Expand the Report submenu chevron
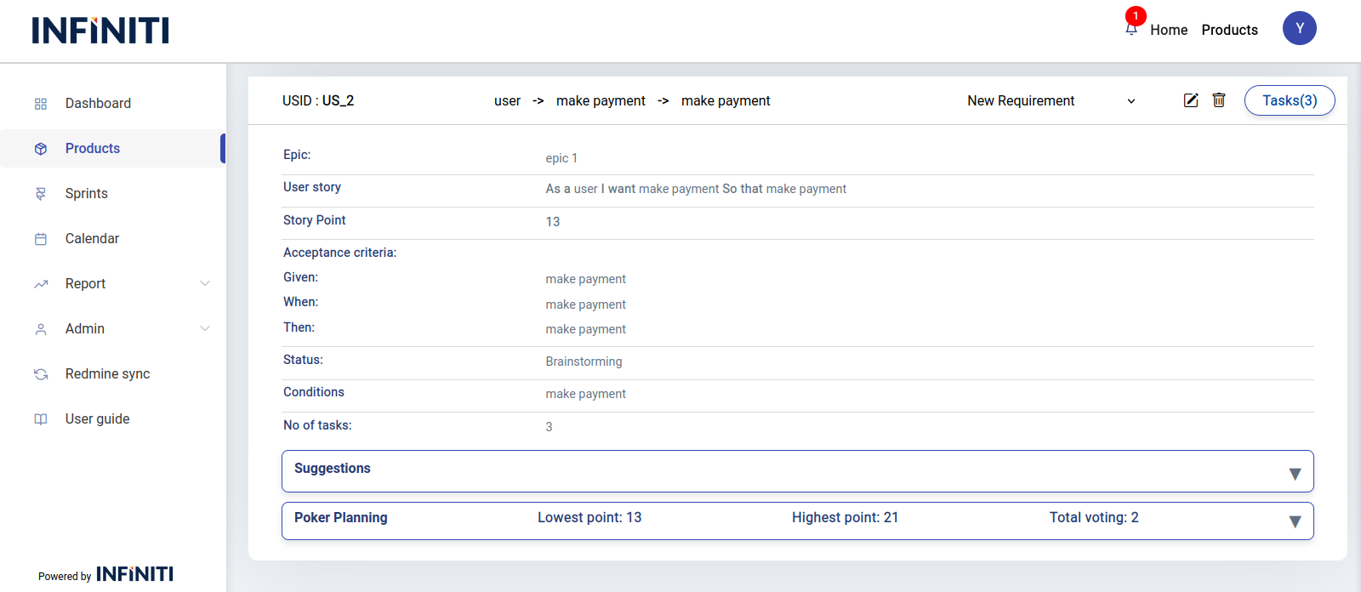This screenshot has height=592, width=1361. coord(205,283)
